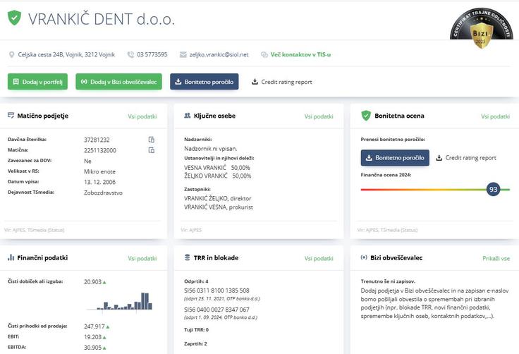Click email zeljko.vrankic@siol.net
The width and height of the screenshot is (519, 354).
219,54
